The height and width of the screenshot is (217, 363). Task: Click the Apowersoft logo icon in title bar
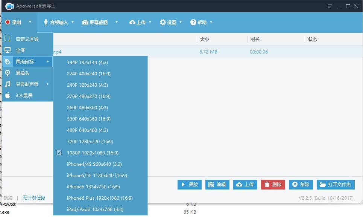9,6
